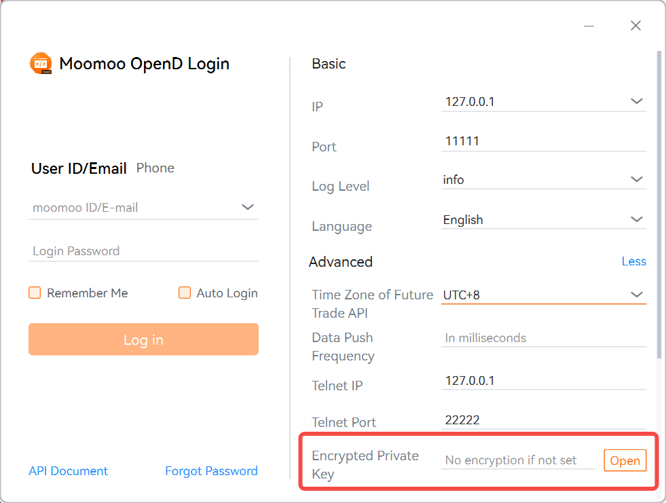666x503 pixels.
Task: Open the Log Level dropdown
Action: click(637, 179)
